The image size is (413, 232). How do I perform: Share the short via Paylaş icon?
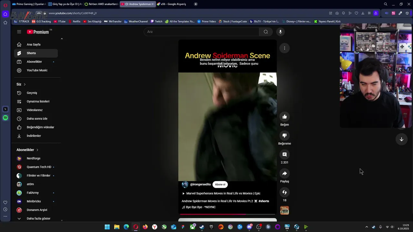(x=284, y=173)
